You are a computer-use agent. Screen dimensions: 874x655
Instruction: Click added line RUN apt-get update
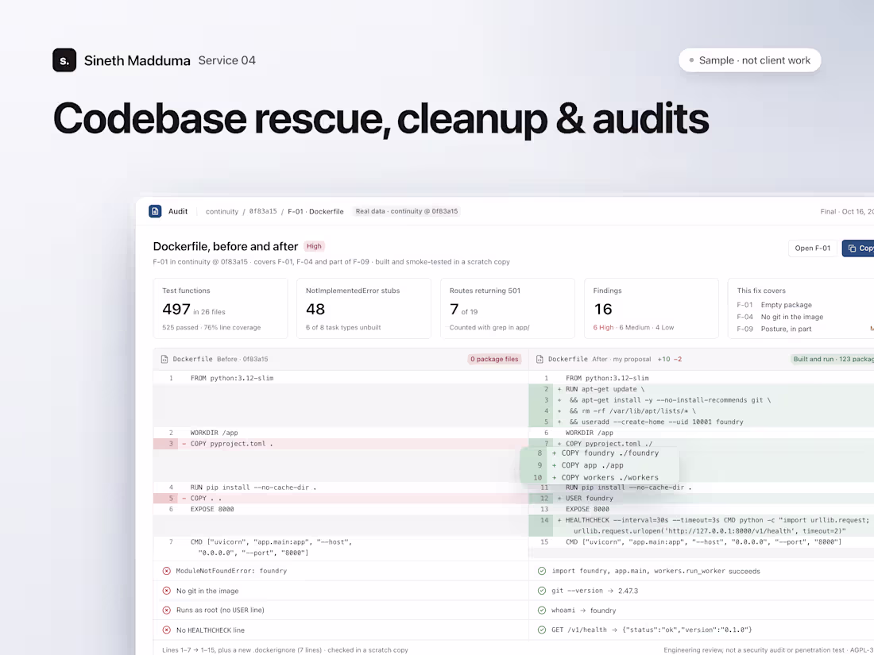702,389
